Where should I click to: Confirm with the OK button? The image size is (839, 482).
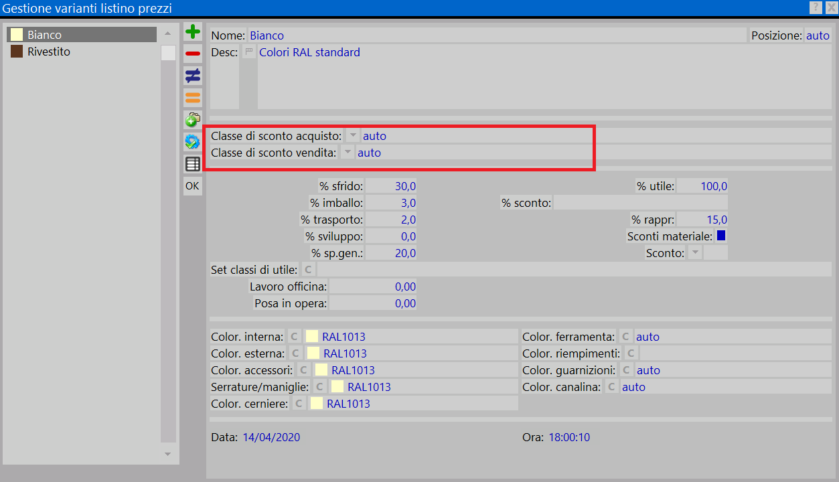point(192,186)
